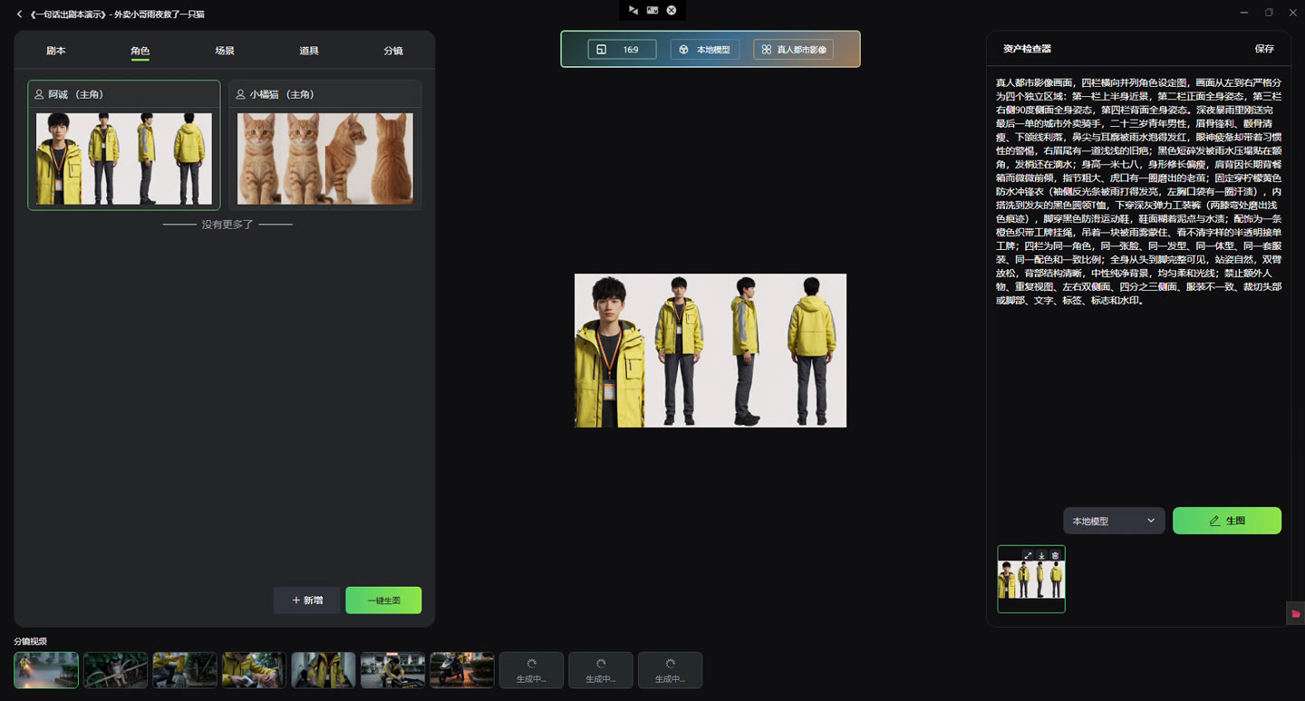Open the 场景 tab

click(x=225, y=51)
